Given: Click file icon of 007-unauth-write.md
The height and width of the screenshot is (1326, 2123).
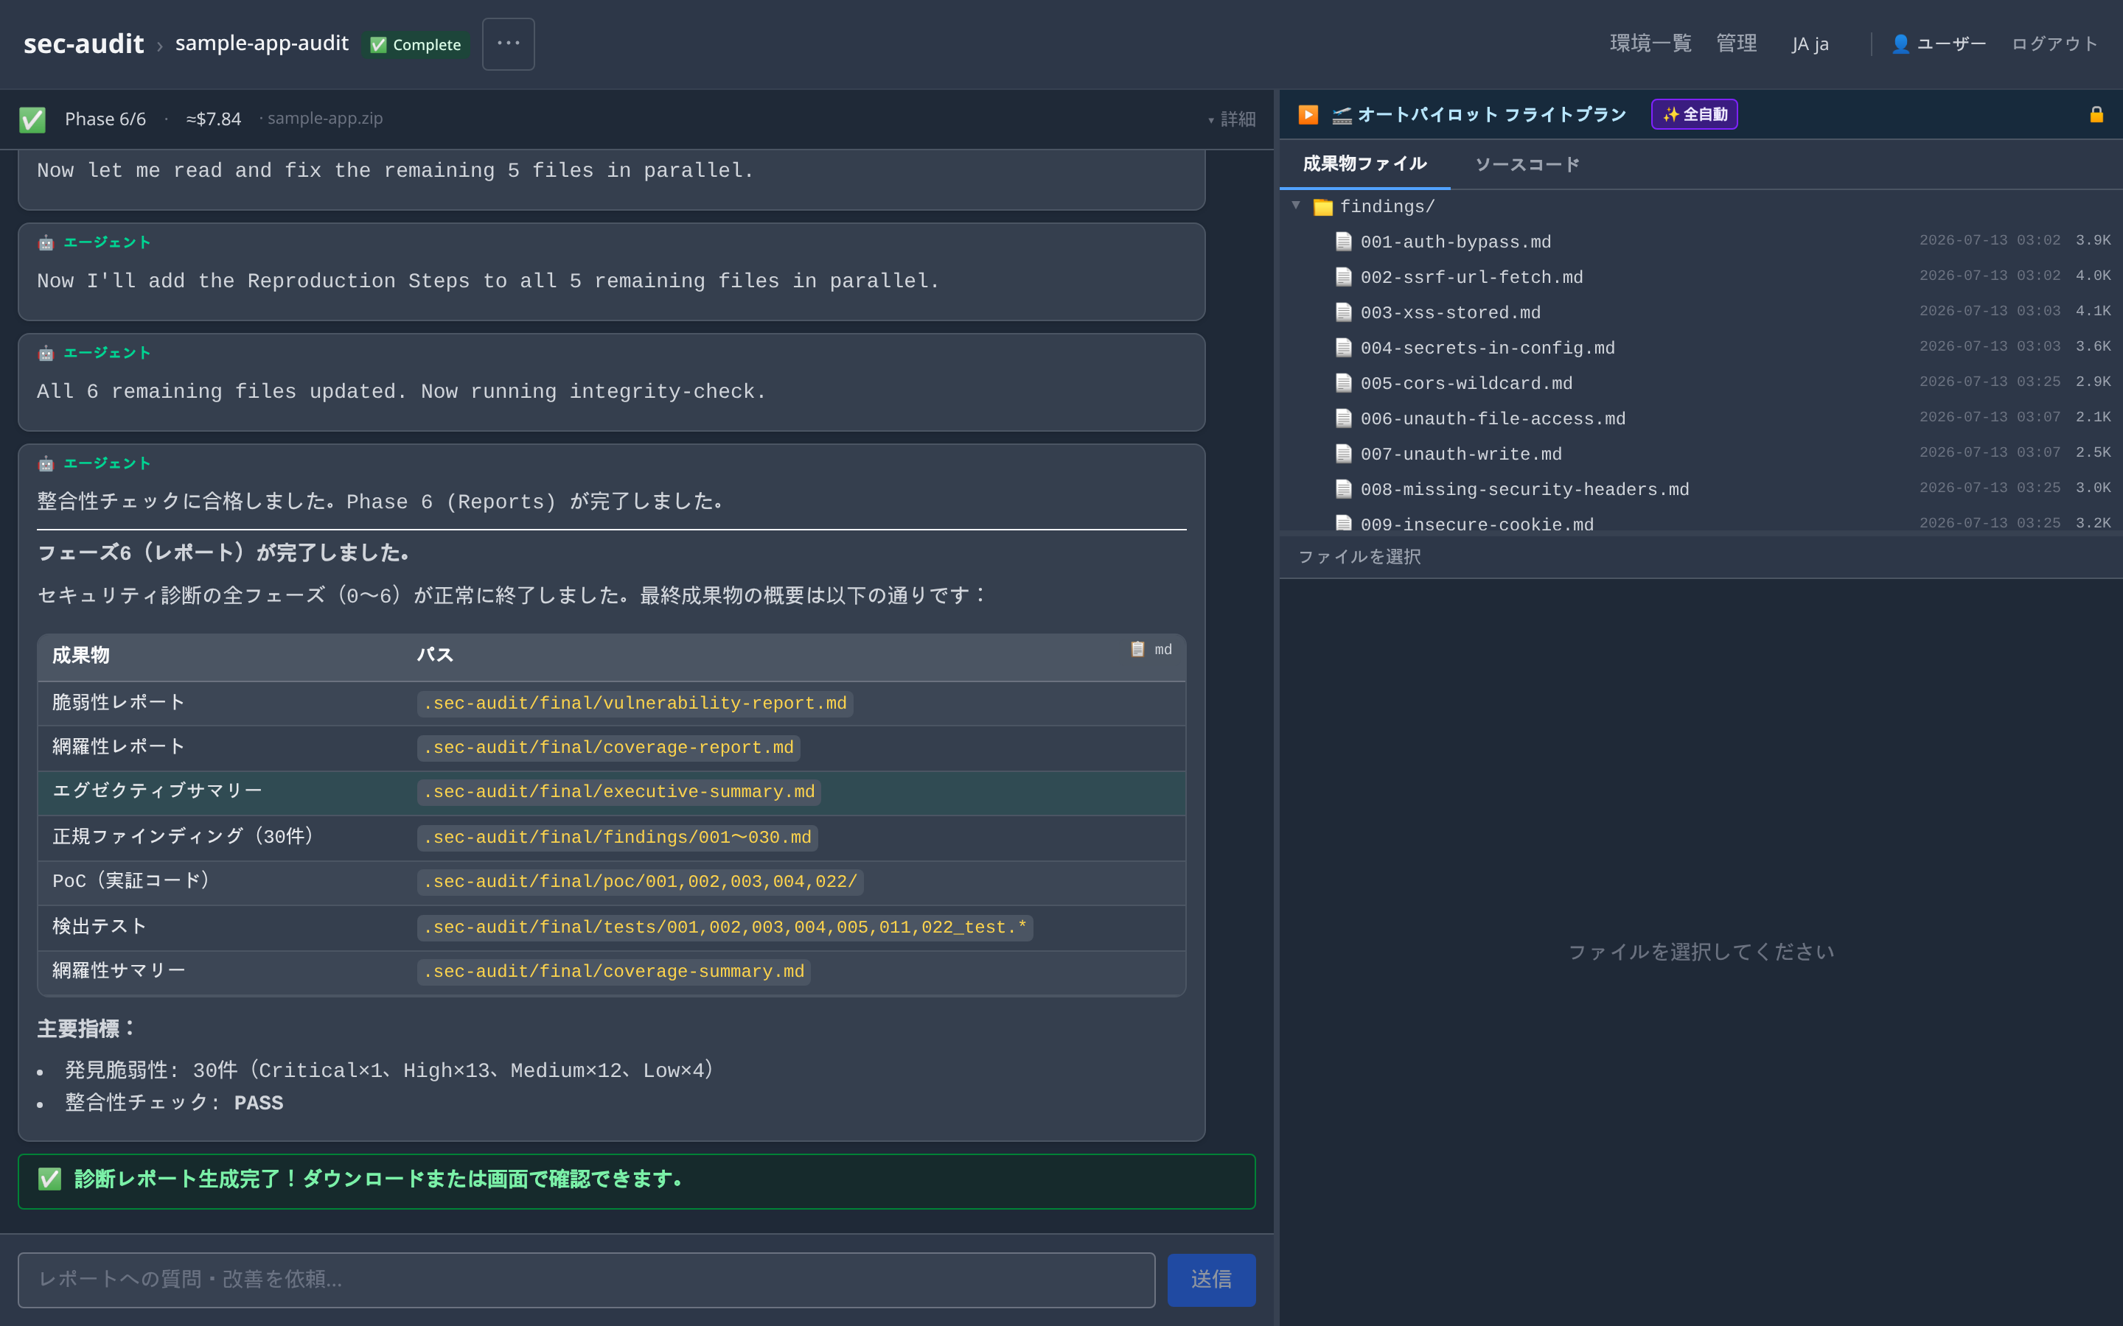Looking at the screenshot, I should pos(1343,453).
